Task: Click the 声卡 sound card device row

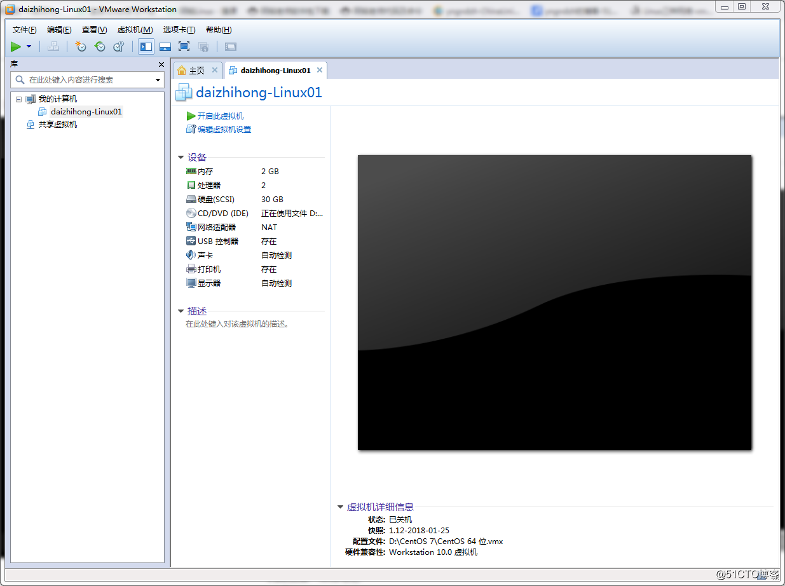Action: pyautogui.click(x=255, y=256)
